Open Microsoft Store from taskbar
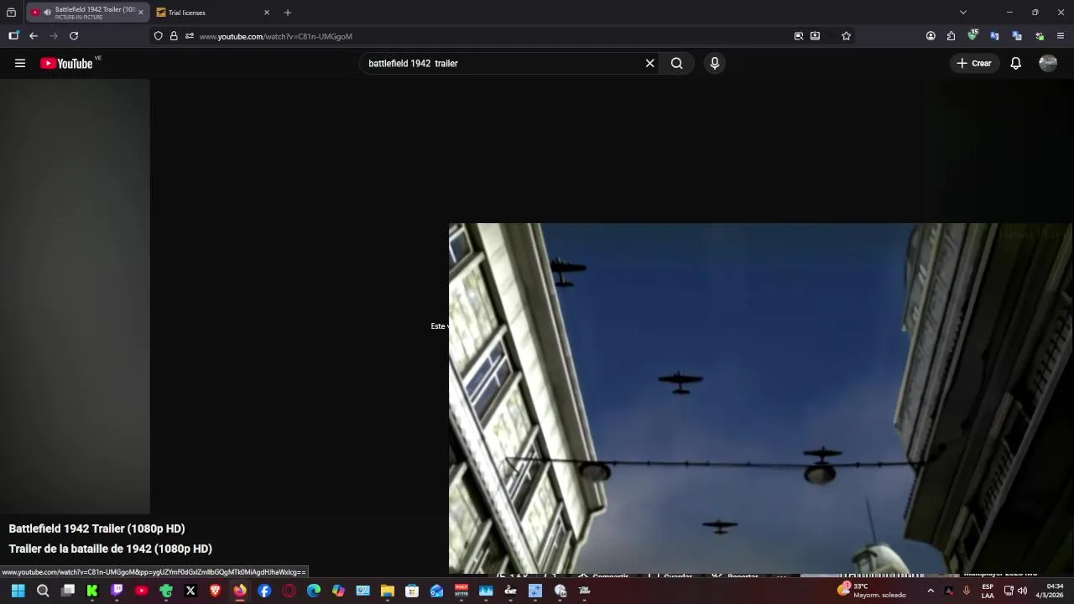The image size is (1074, 604). click(412, 591)
